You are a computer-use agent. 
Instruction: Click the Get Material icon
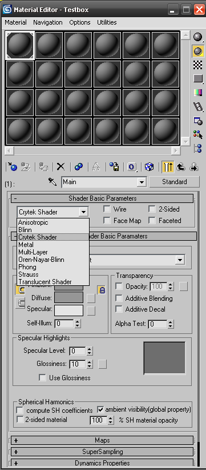13,166
